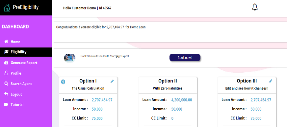
Task: Click the info icon on Option I
Action: (x=63, y=82)
